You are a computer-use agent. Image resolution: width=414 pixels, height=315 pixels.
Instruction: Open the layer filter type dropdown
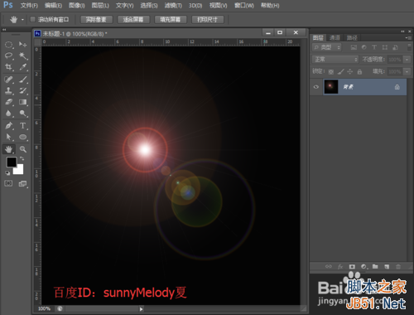327,47
